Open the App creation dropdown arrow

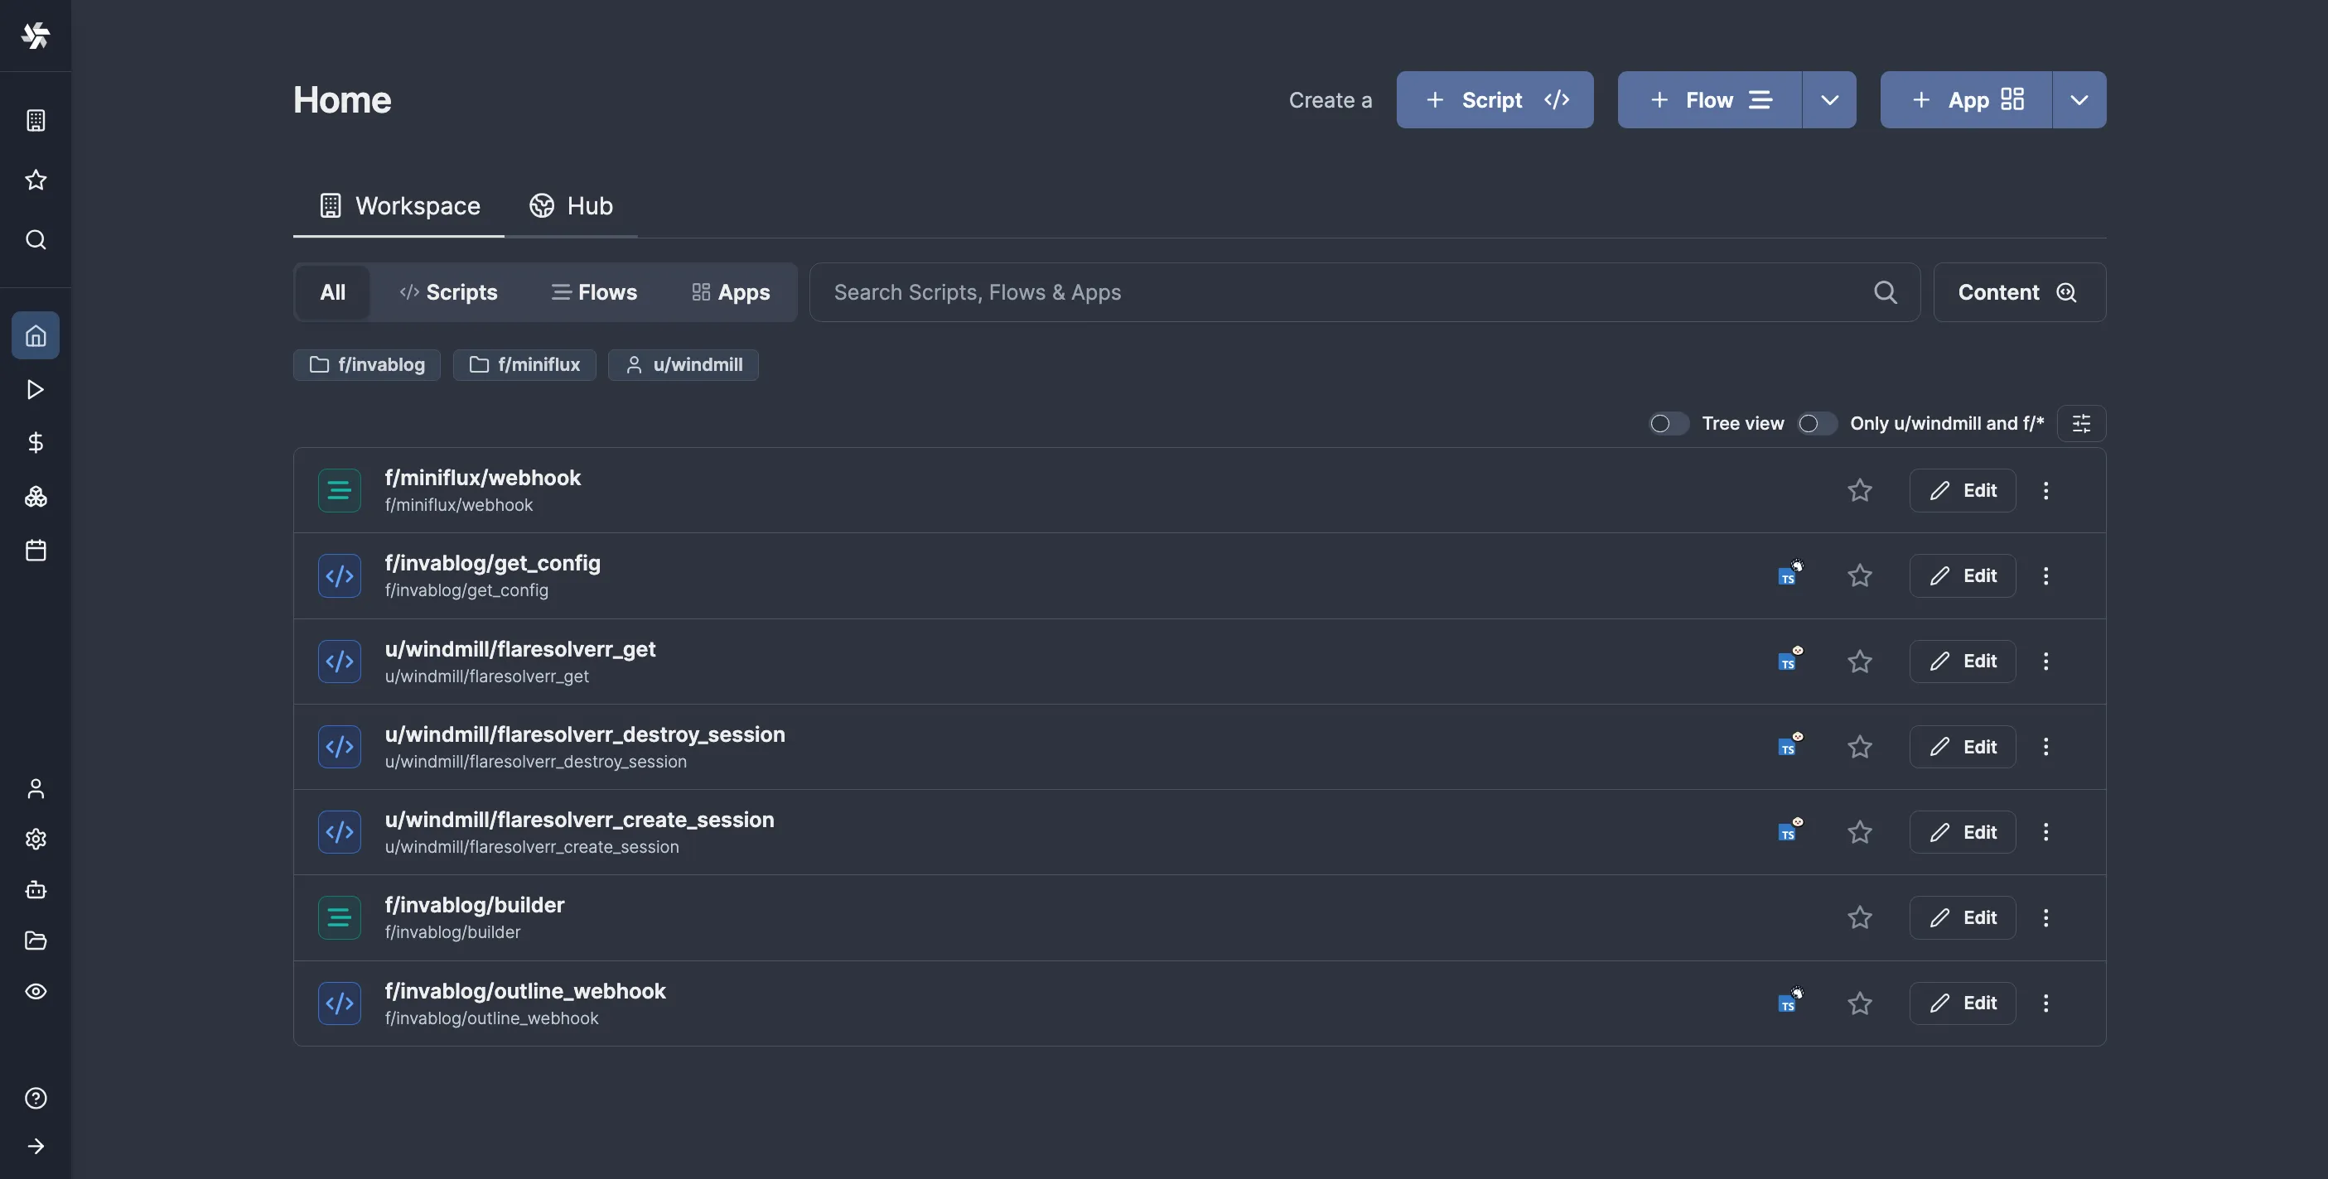click(2078, 99)
